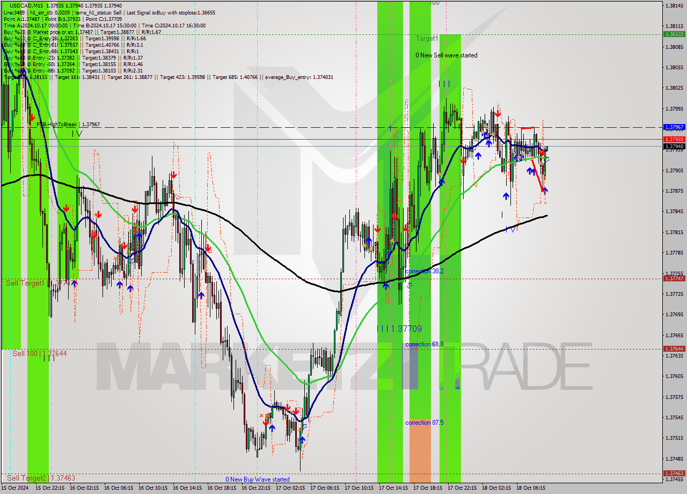This screenshot has height=494, width=687.
Task: Select the Target1 label on green zone
Action: click(x=427, y=39)
